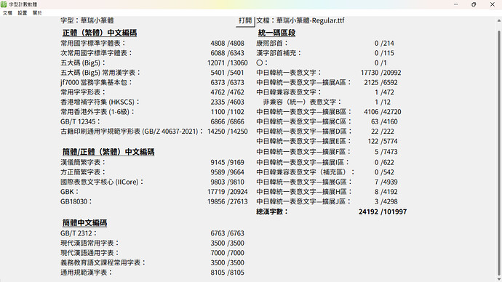Click the total count 24192 /101997

383,211
